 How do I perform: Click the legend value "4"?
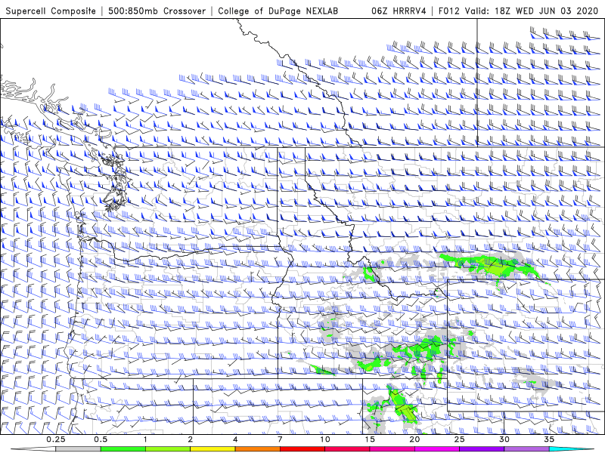[x=235, y=439]
